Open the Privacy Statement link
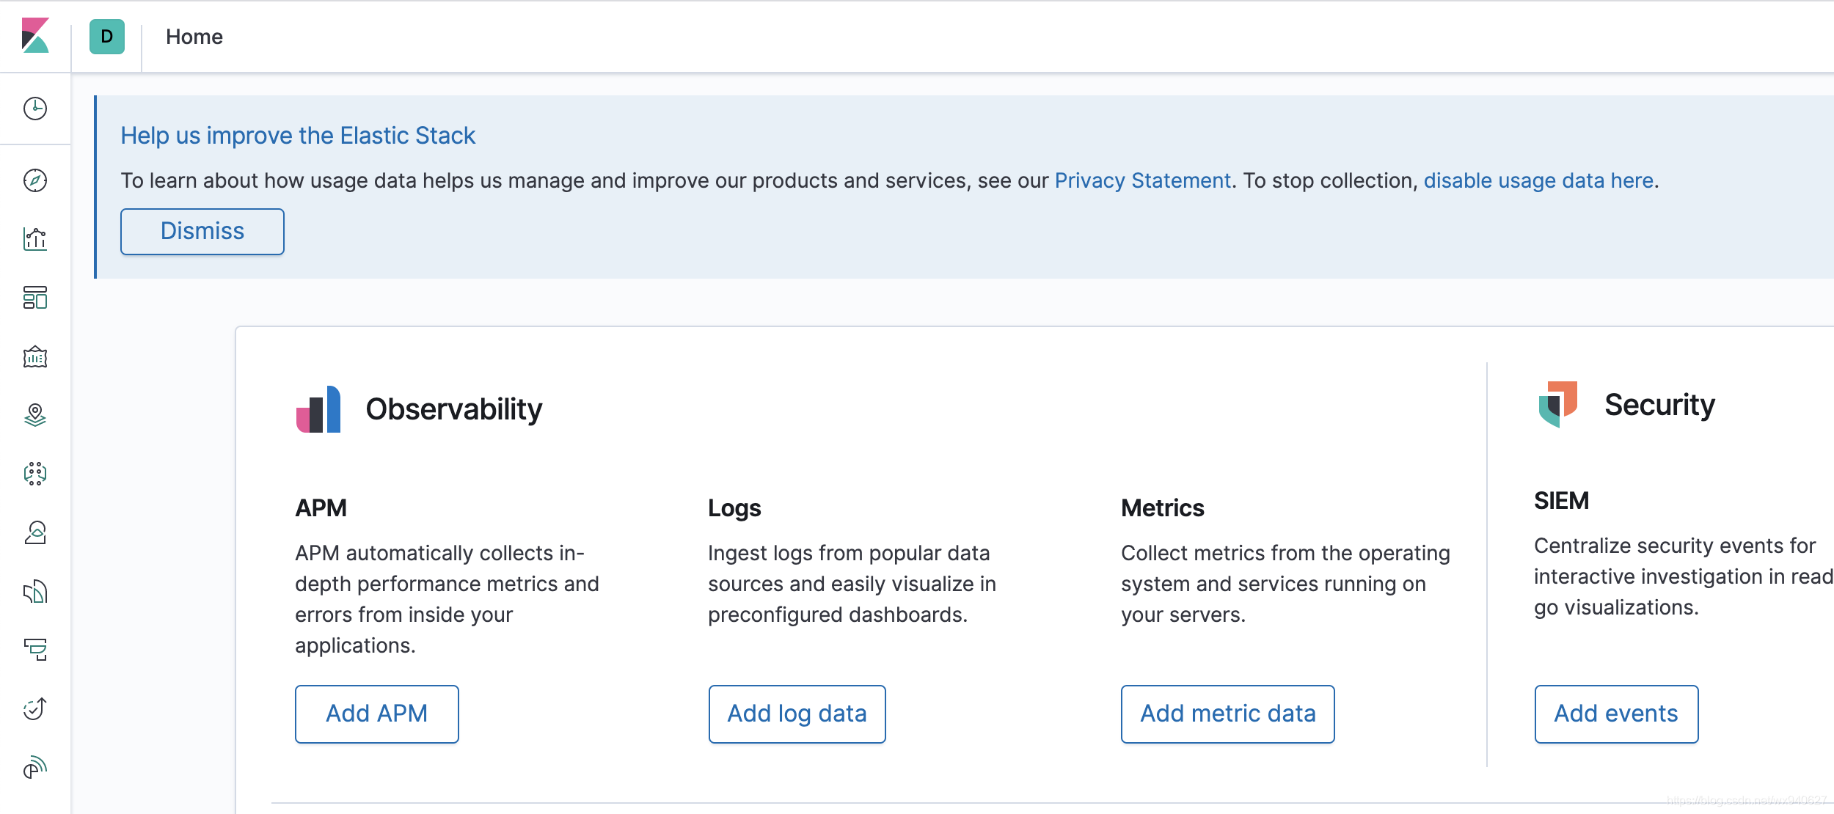 pos(1142,180)
